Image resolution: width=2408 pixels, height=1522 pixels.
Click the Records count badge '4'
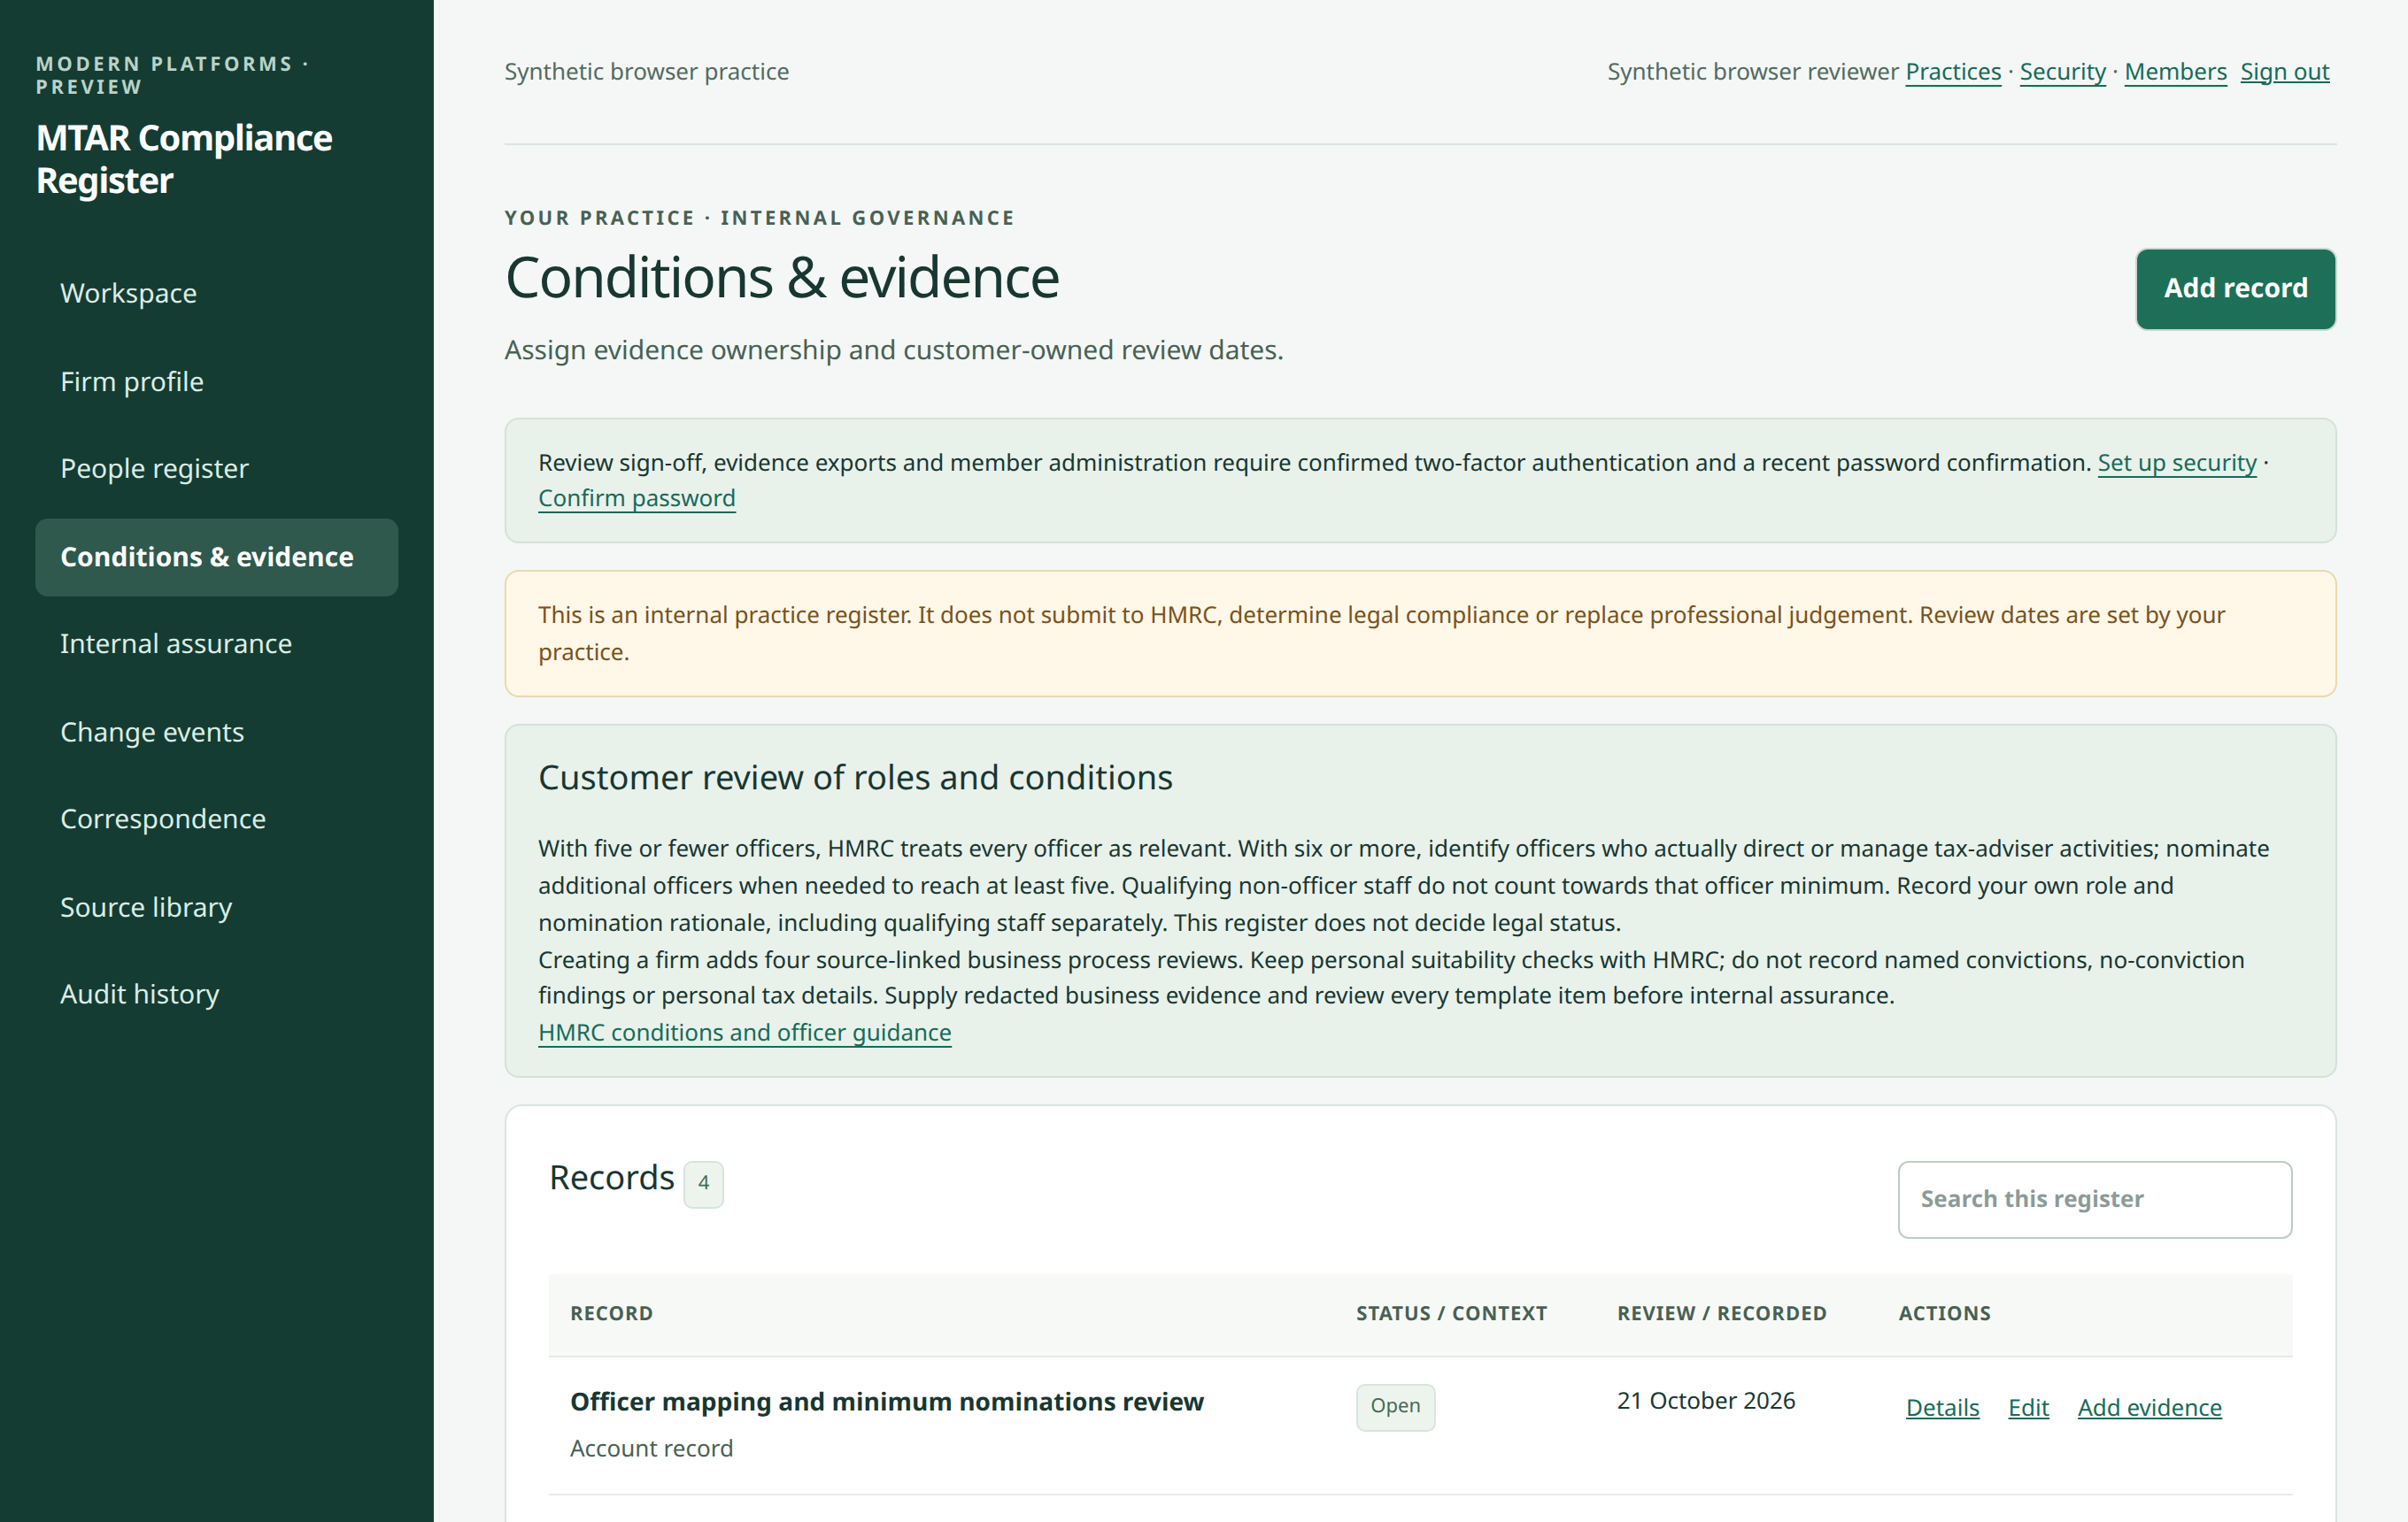tap(703, 1183)
